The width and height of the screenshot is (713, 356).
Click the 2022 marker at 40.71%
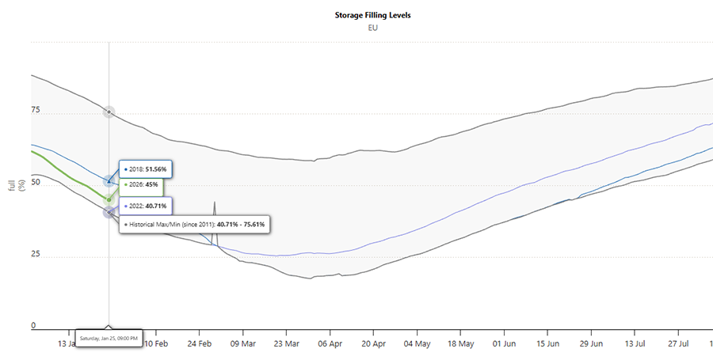109,212
